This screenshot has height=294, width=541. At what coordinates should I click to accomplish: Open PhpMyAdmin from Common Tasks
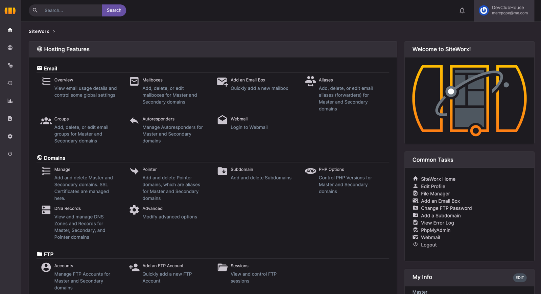pyautogui.click(x=436, y=230)
